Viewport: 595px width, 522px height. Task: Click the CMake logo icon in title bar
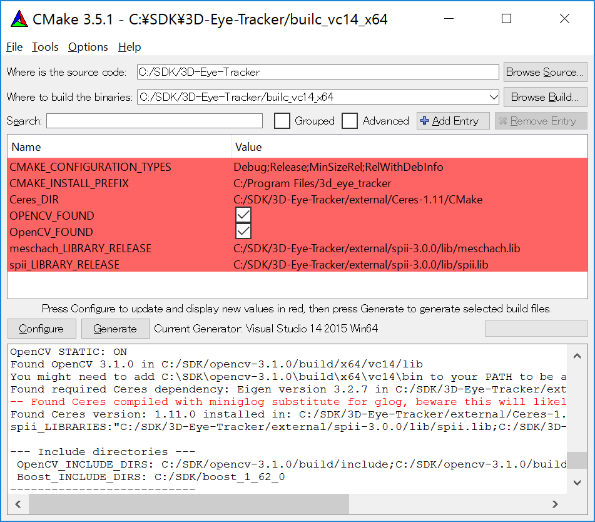19,19
